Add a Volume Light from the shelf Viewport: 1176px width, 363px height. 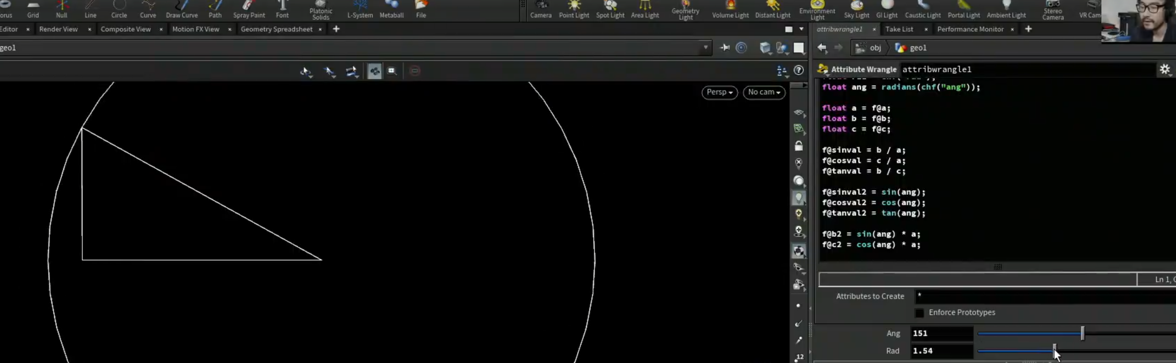[730, 9]
